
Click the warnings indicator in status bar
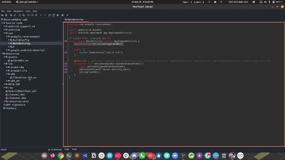(55, 150)
